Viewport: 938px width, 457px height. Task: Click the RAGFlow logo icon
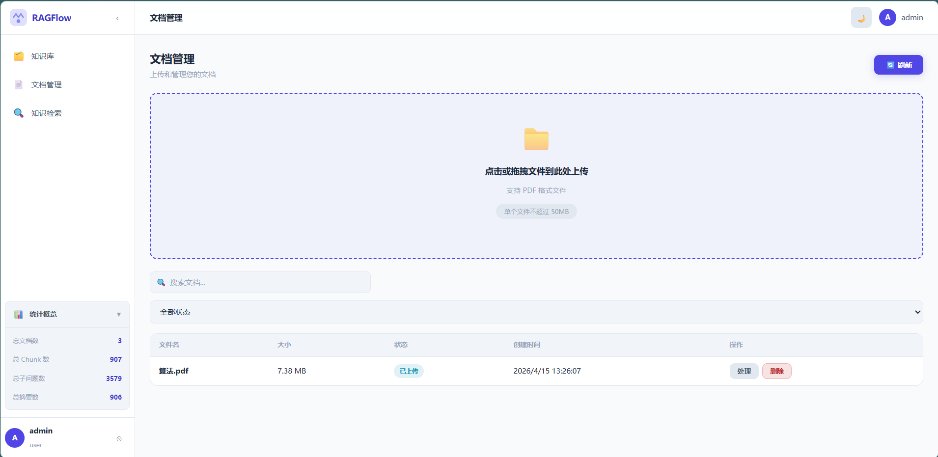pyautogui.click(x=18, y=18)
